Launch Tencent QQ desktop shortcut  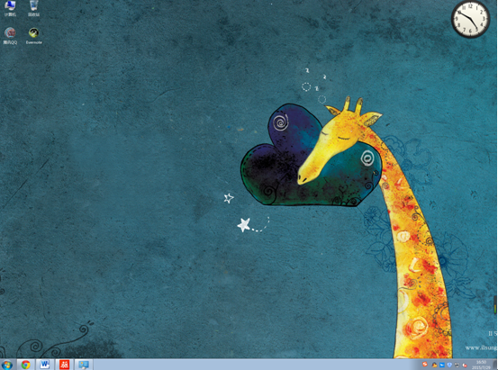click(10, 36)
